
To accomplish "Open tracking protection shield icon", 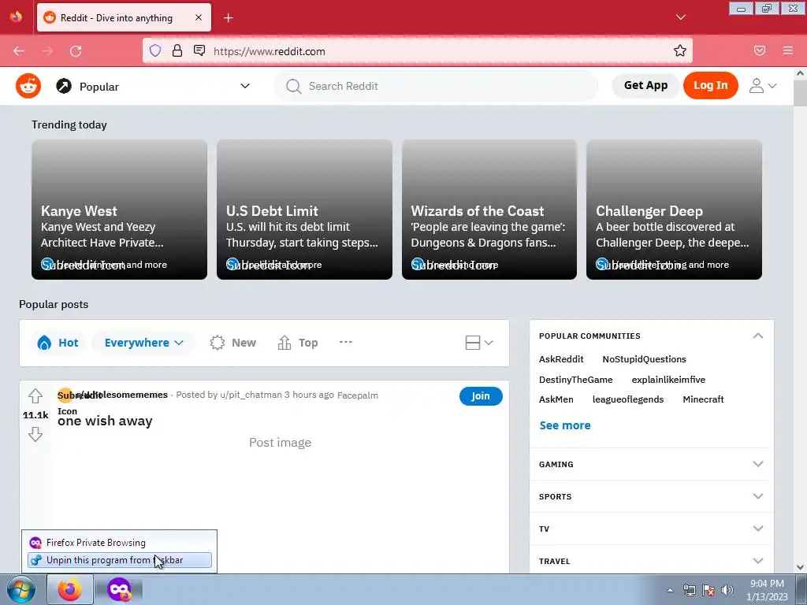I will pyautogui.click(x=155, y=50).
